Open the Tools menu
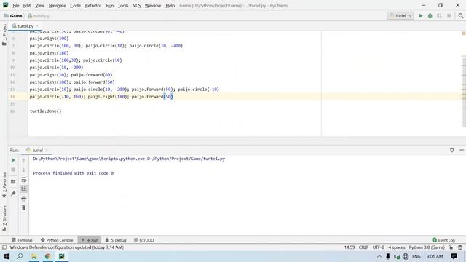This screenshot has width=466, height=262. click(x=123, y=5)
